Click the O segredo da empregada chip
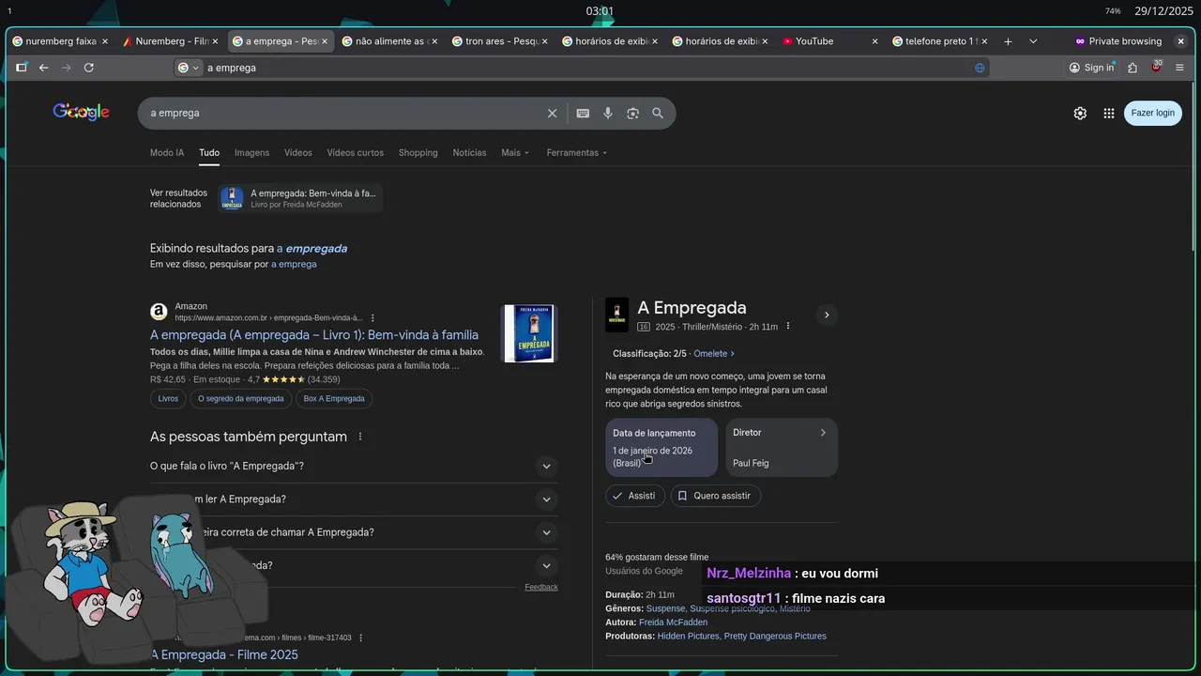This screenshot has width=1201, height=676. [x=241, y=399]
